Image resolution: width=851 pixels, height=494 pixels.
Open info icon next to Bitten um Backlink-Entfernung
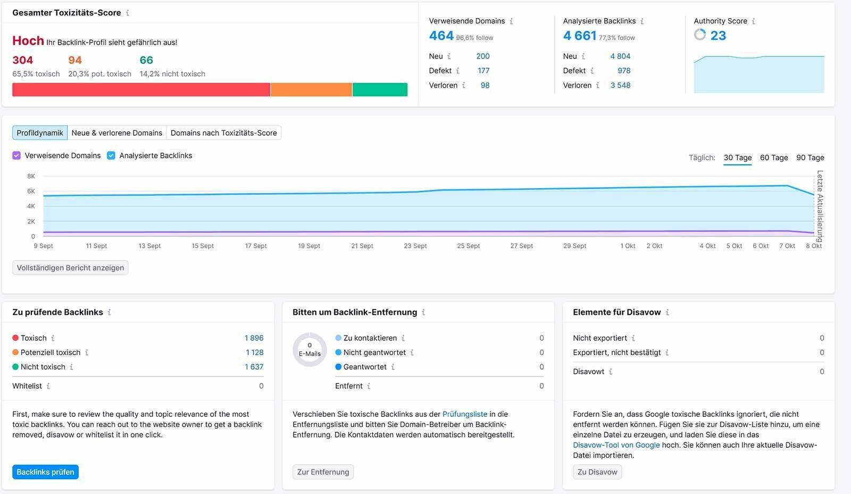423,313
